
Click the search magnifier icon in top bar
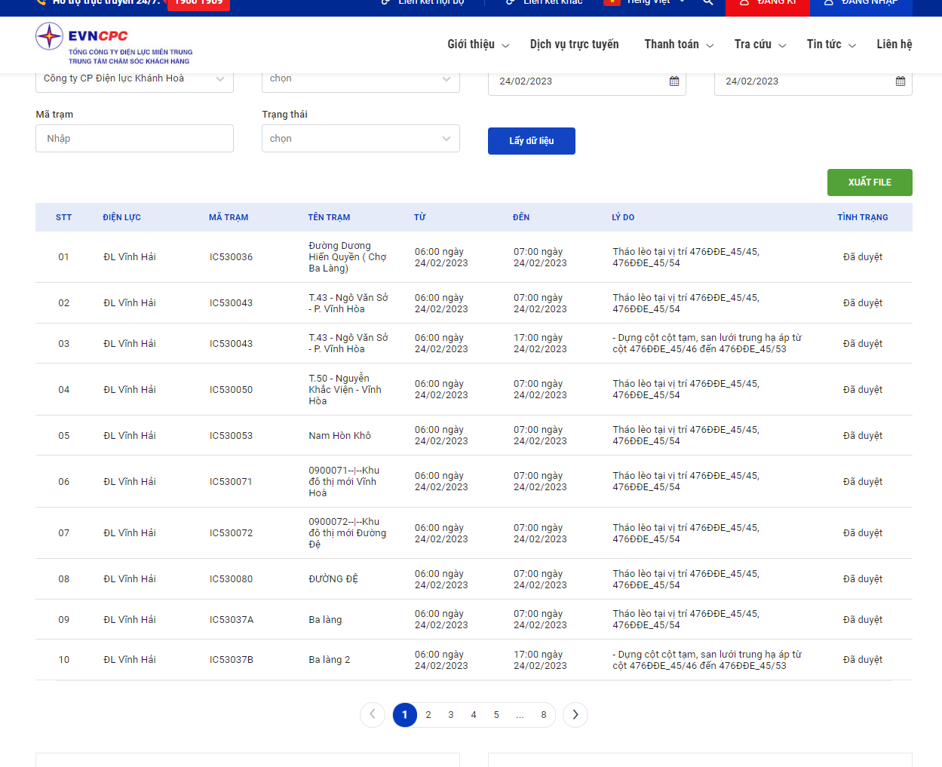[x=707, y=3]
